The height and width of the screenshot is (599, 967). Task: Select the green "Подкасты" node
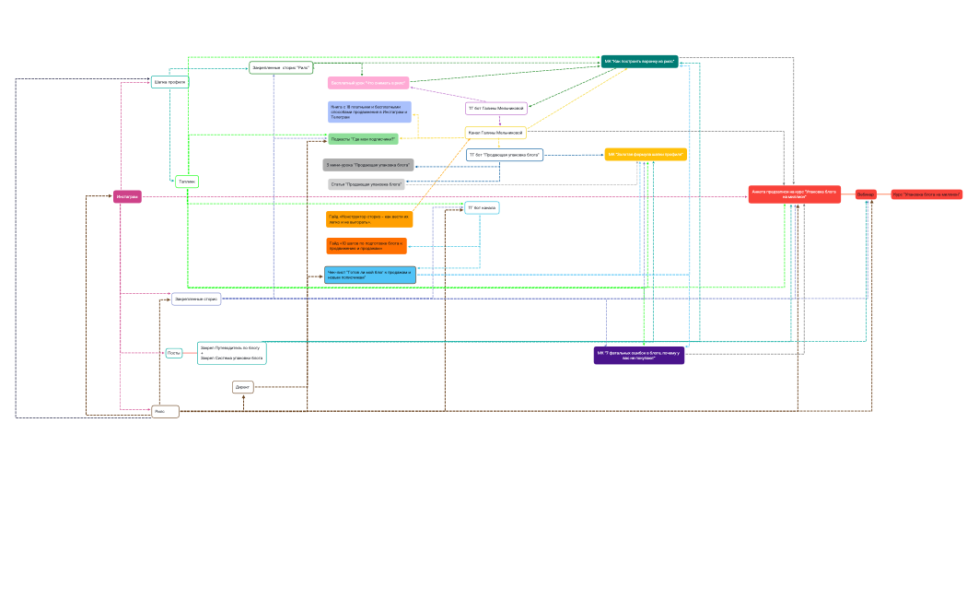click(363, 139)
